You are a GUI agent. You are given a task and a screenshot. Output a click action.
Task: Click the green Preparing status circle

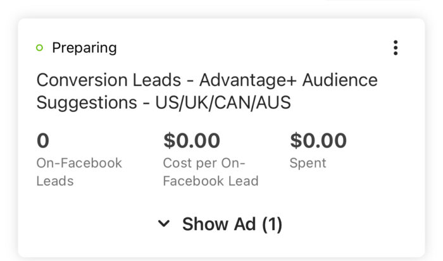(x=39, y=47)
